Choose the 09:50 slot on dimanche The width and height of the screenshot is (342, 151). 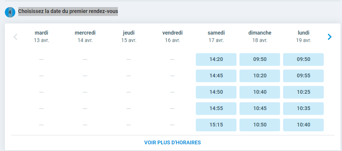click(x=260, y=59)
